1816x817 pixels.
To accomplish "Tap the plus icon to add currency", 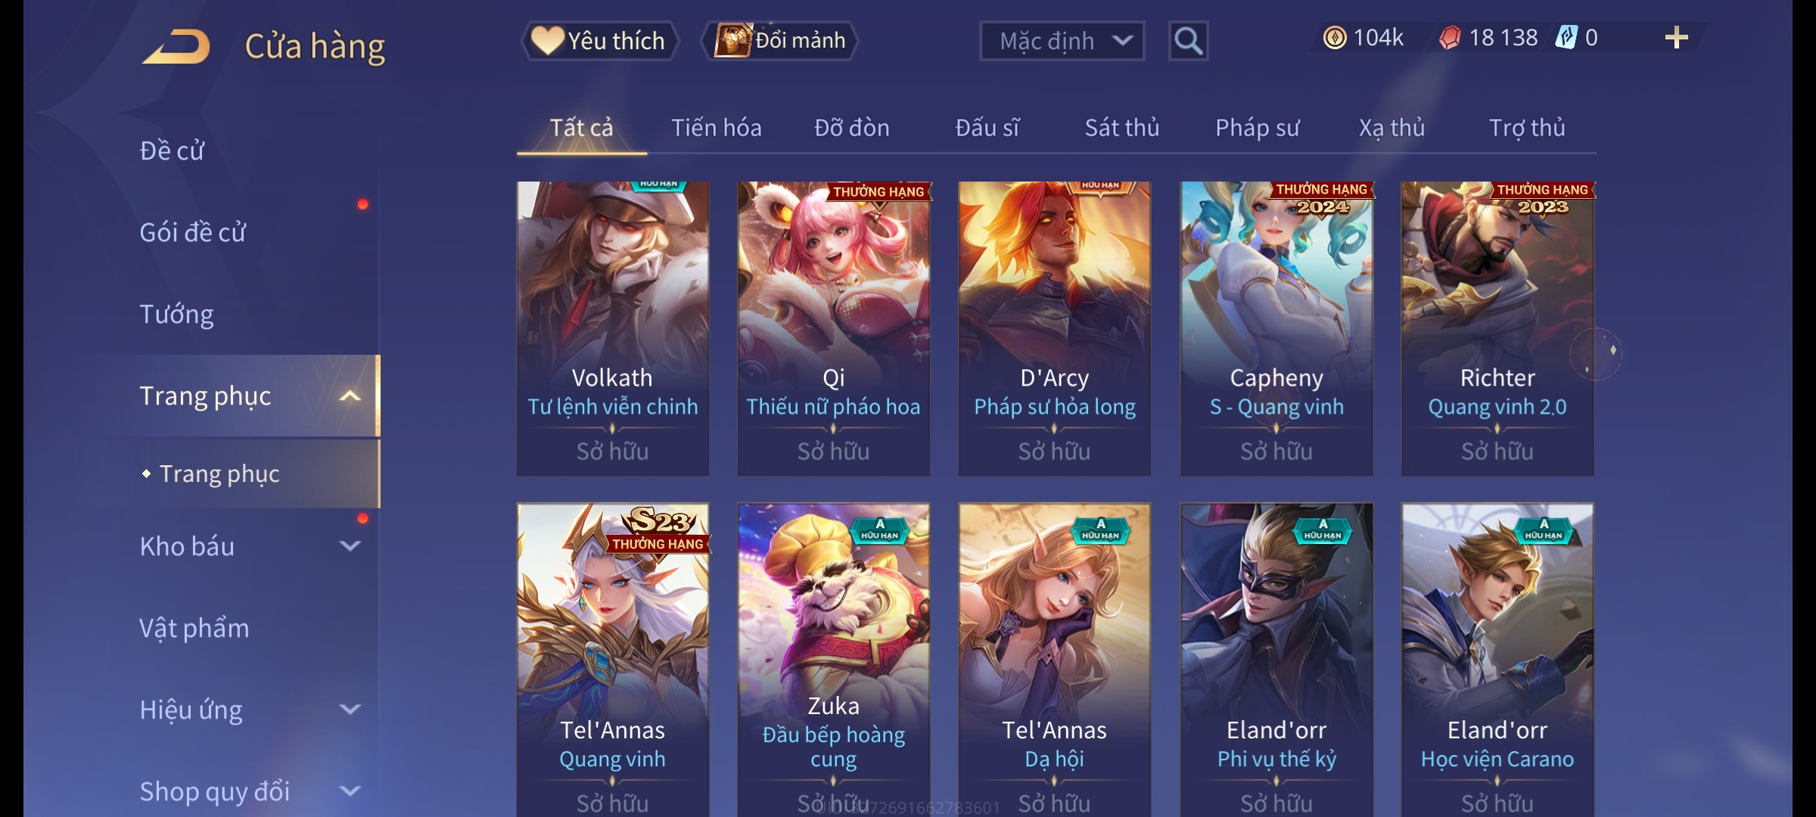I will coord(1676,38).
